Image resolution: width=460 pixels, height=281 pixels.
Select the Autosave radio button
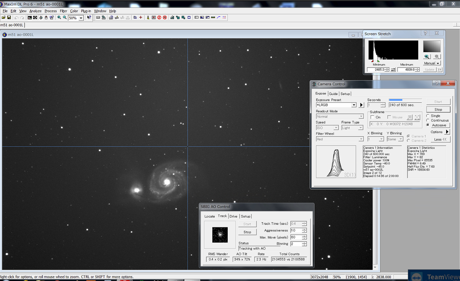click(428, 125)
